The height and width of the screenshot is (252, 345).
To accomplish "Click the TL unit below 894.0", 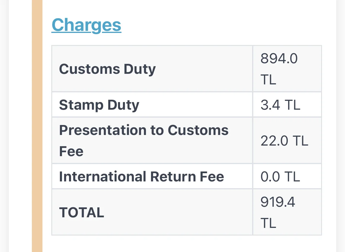I will [268, 80].
